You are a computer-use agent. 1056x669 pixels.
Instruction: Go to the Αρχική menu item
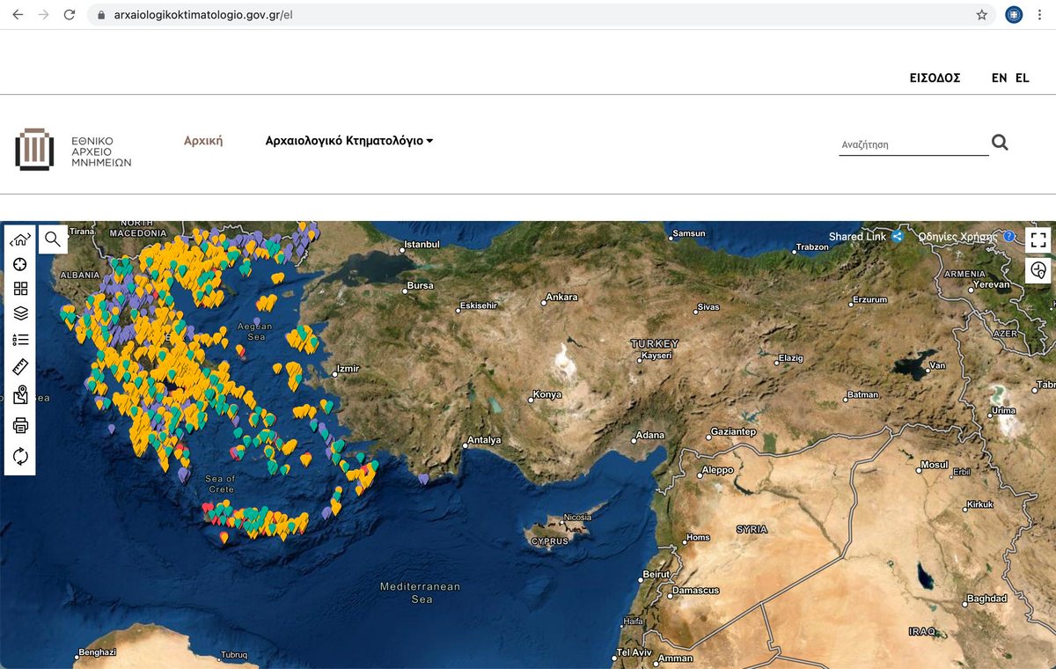203,141
